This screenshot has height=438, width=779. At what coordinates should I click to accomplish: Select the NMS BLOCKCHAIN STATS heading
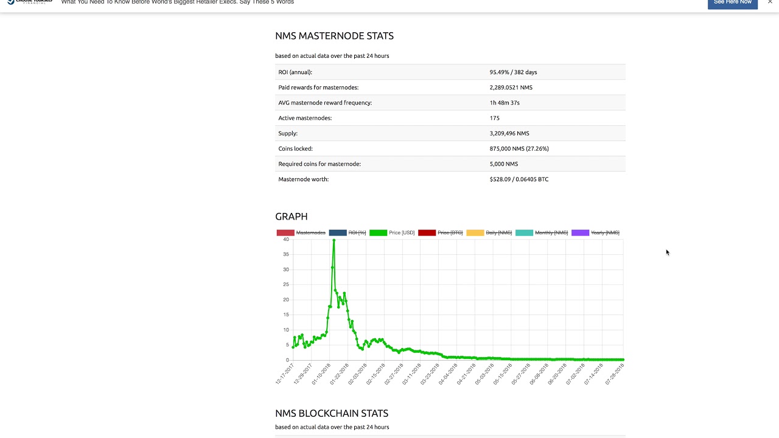(332, 413)
